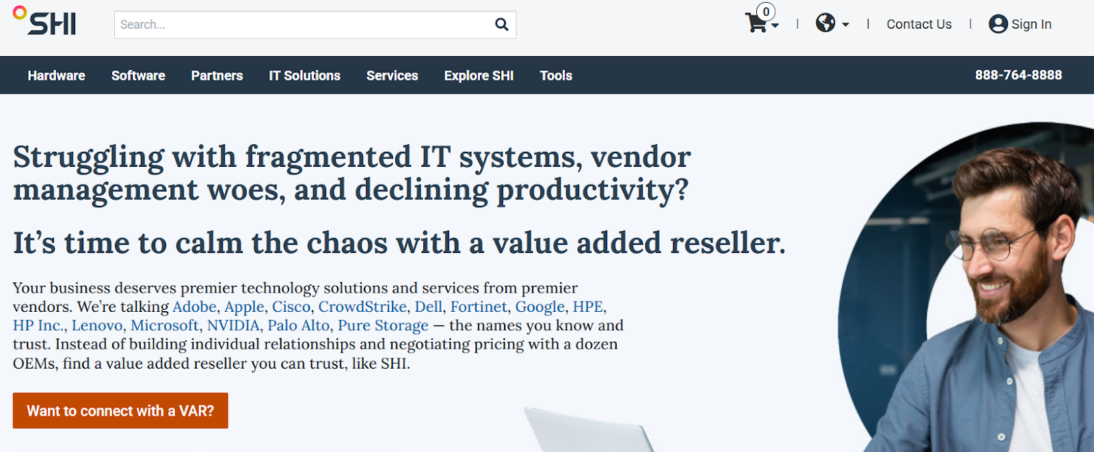
Task: Open the Hardware menu
Action: 57,75
